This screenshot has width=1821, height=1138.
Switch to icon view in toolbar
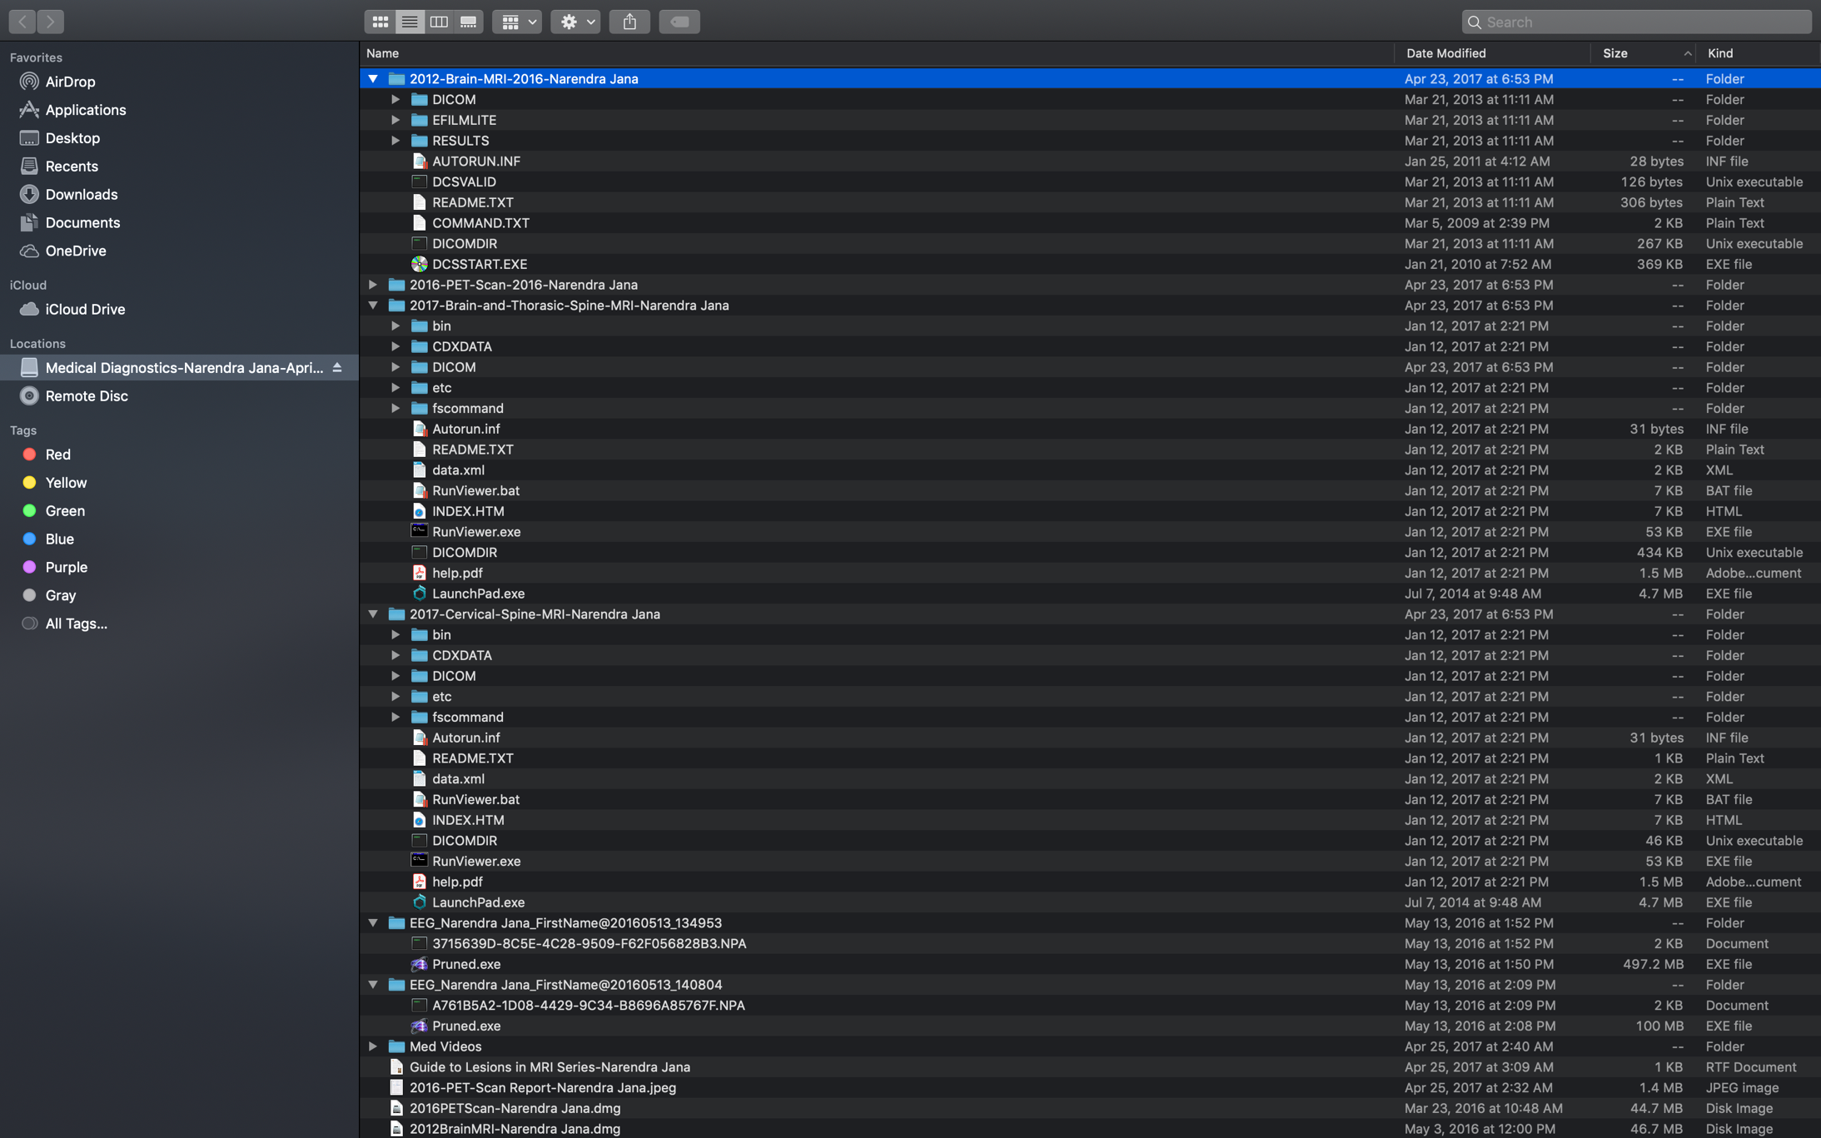point(380,22)
